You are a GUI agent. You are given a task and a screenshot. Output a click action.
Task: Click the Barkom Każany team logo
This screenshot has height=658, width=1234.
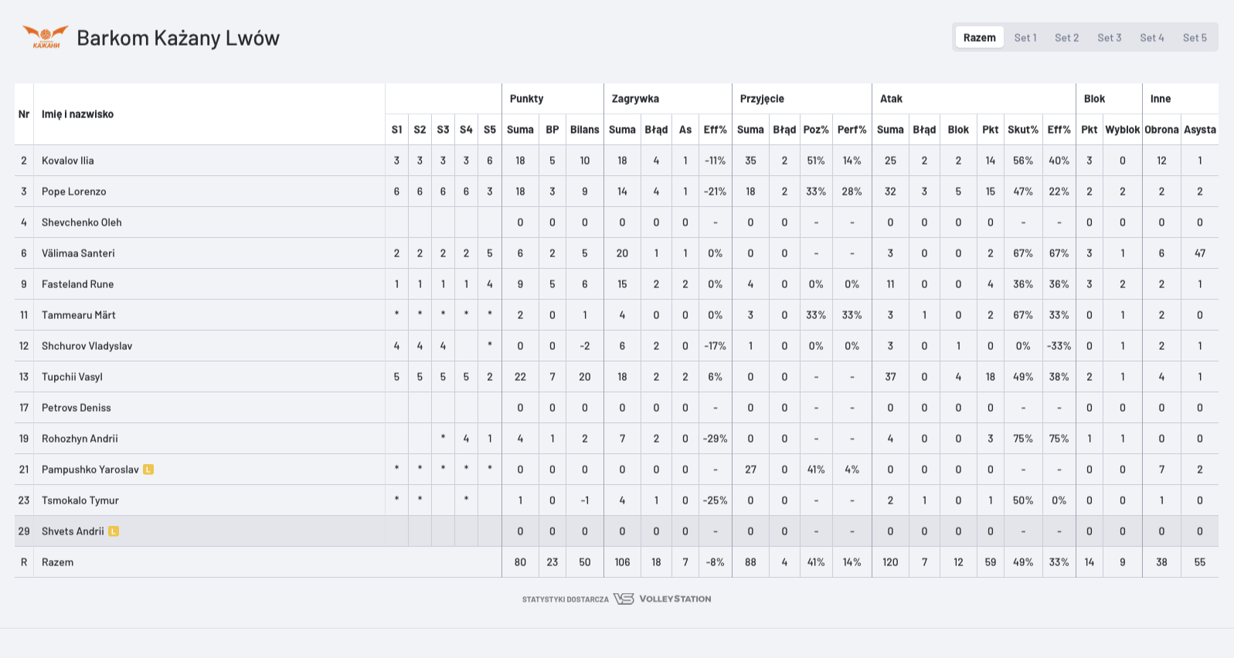[x=46, y=37]
